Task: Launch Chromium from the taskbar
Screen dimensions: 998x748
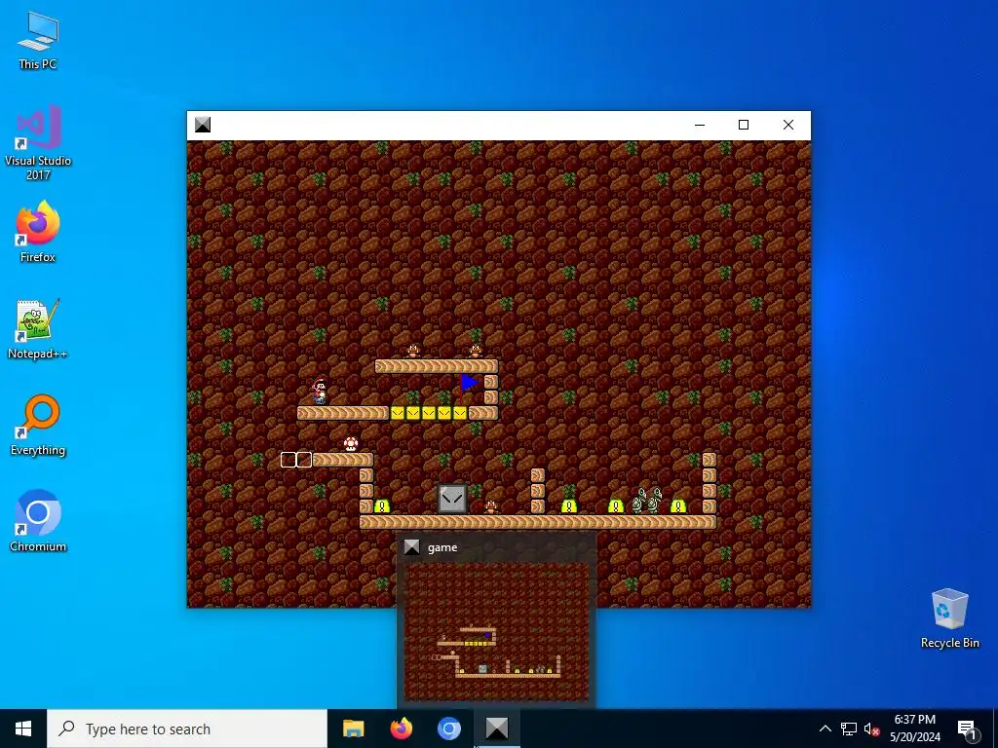Action: (448, 729)
